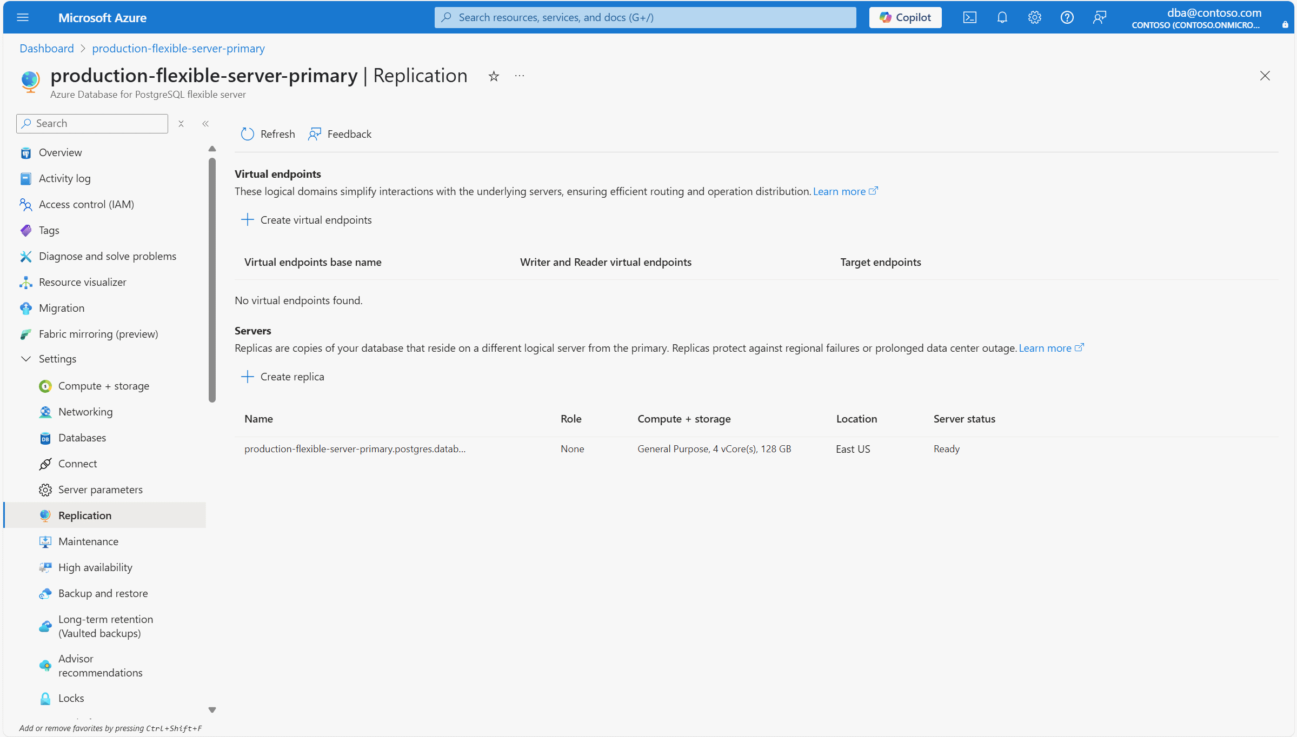Click Learn more link under Servers
Screen dimensions: 1297x737
(1051, 348)
